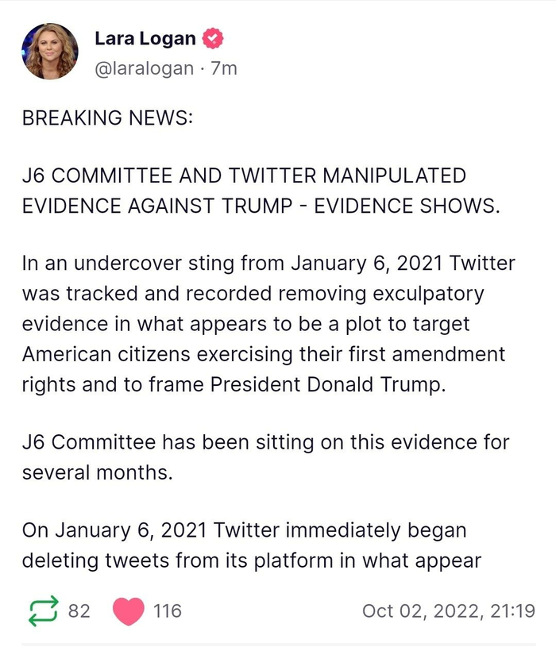The height and width of the screenshot is (655, 556).
Task: Open Lara Logan's profile picture
Action: [x=51, y=52]
